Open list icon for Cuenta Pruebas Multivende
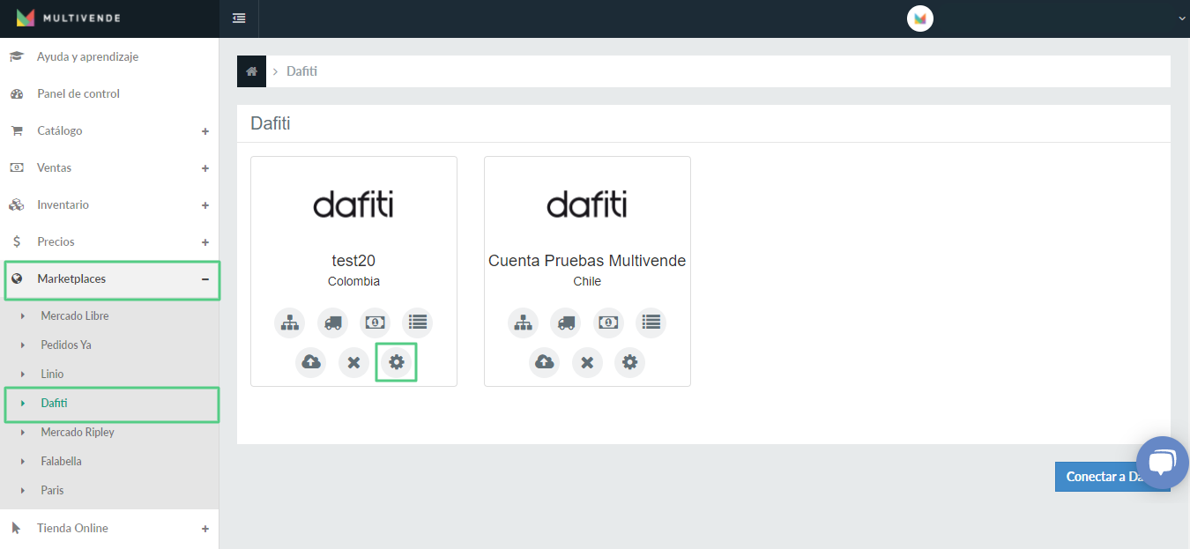Image resolution: width=1190 pixels, height=549 pixels. 651,323
